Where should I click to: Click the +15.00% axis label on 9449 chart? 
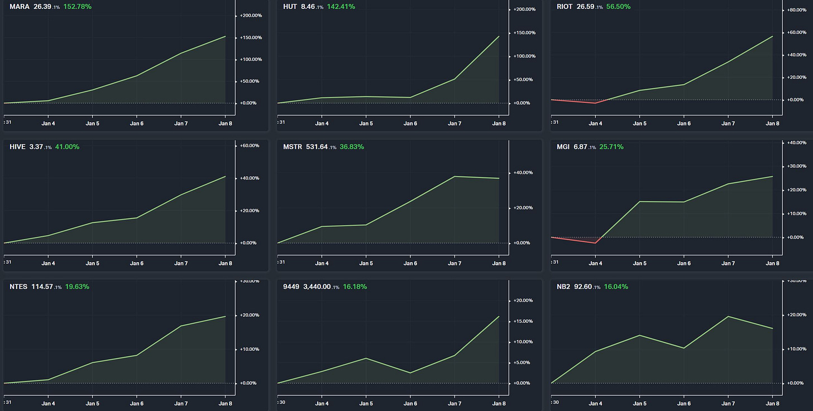tap(524, 321)
